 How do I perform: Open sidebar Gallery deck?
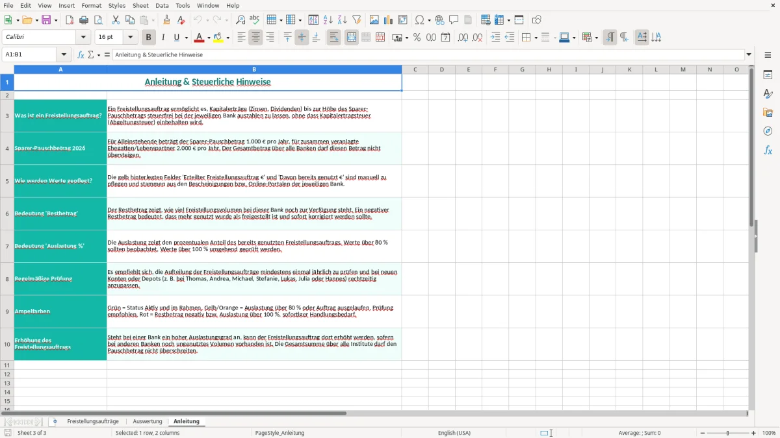coord(768,112)
